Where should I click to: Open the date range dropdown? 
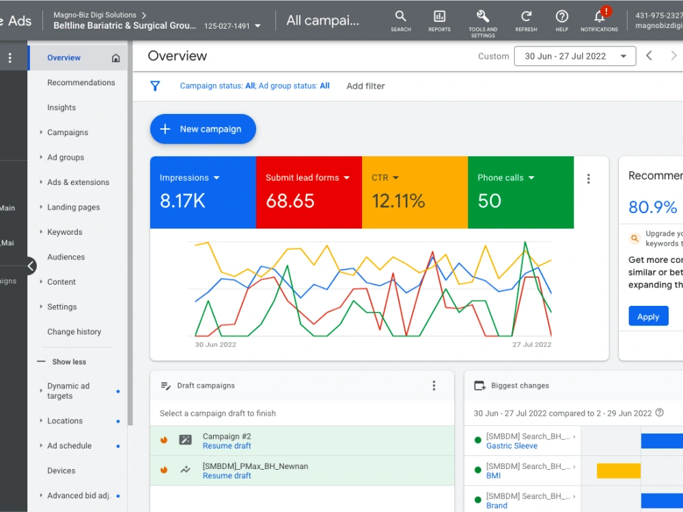coord(574,56)
